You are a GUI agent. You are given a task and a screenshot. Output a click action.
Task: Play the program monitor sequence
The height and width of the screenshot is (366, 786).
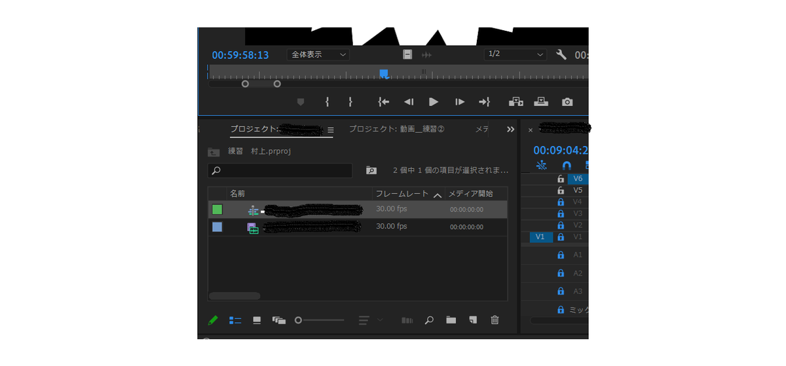434,101
